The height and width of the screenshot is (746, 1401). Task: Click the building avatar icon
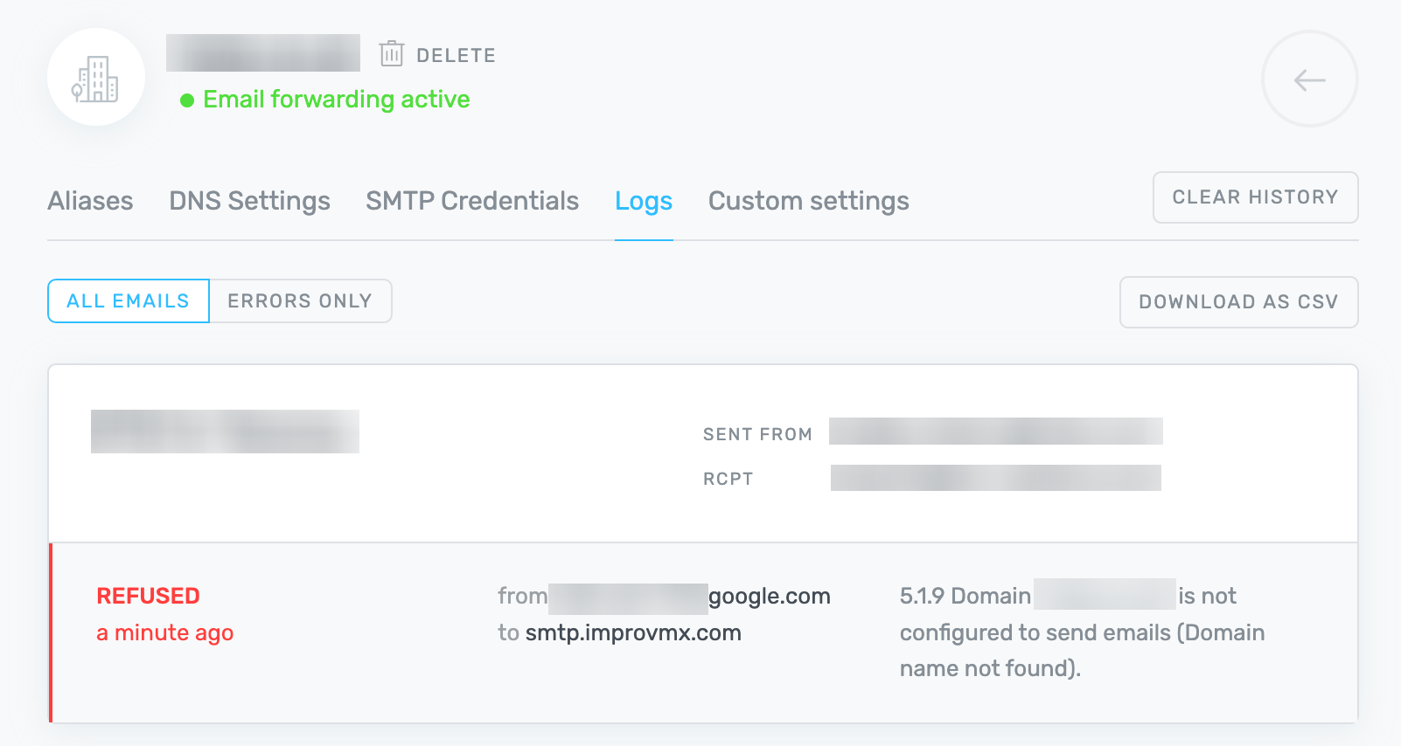(96, 77)
